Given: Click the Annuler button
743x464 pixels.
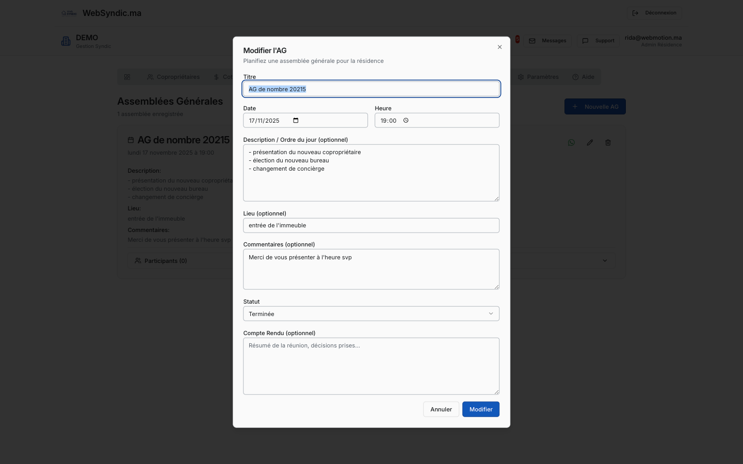Looking at the screenshot, I should point(441,409).
